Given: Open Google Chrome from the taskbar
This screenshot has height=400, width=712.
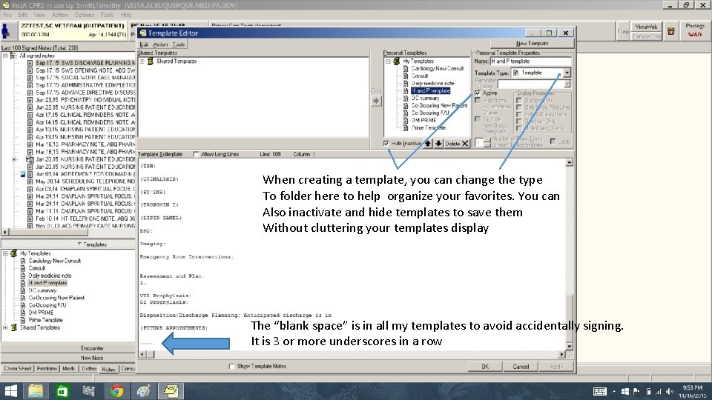Looking at the screenshot, I should [x=116, y=391].
